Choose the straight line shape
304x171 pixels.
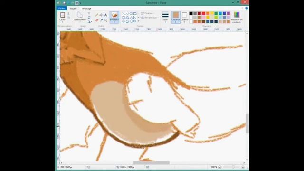point(123,14)
